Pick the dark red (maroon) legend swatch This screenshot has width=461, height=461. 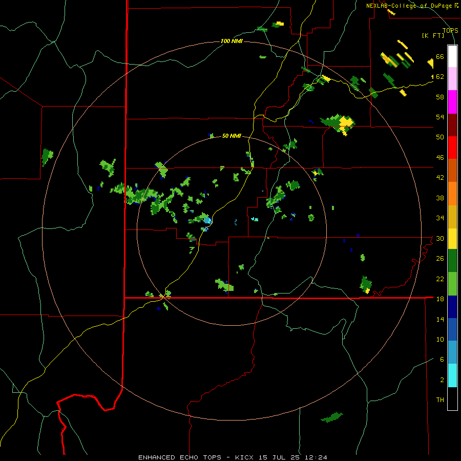pyautogui.click(x=452, y=124)
